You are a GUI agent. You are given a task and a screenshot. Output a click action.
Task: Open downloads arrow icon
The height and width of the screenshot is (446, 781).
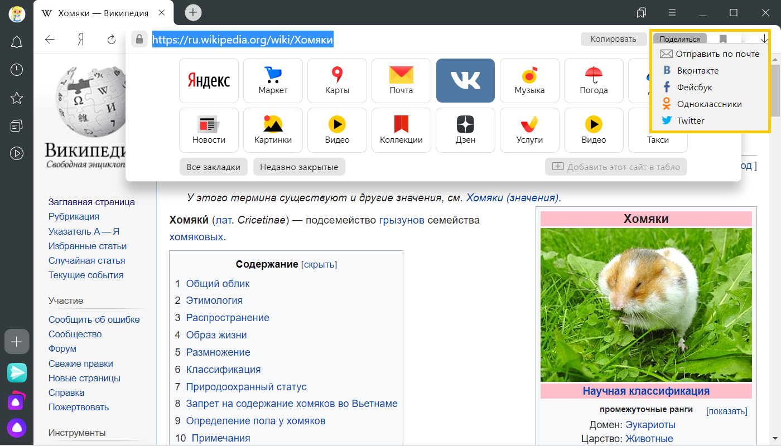pos(764,38)
